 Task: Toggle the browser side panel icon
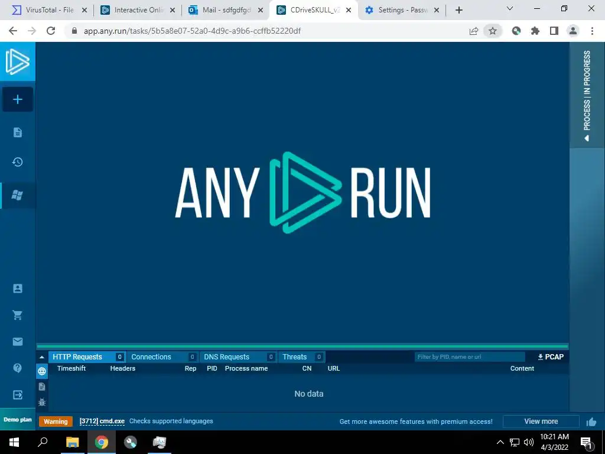[x=554, y=31]
